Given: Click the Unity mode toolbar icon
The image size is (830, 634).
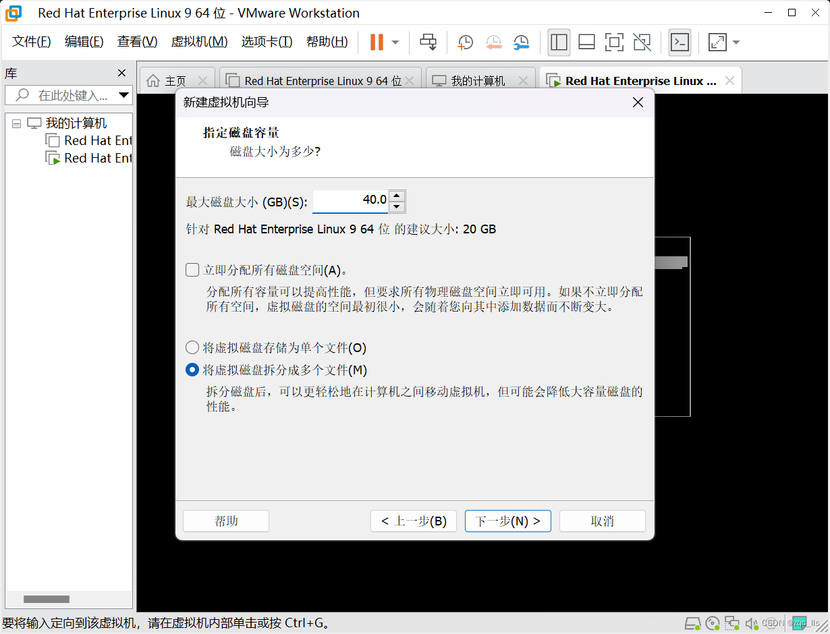Looking at the screenshot, I should coord(642,42).
